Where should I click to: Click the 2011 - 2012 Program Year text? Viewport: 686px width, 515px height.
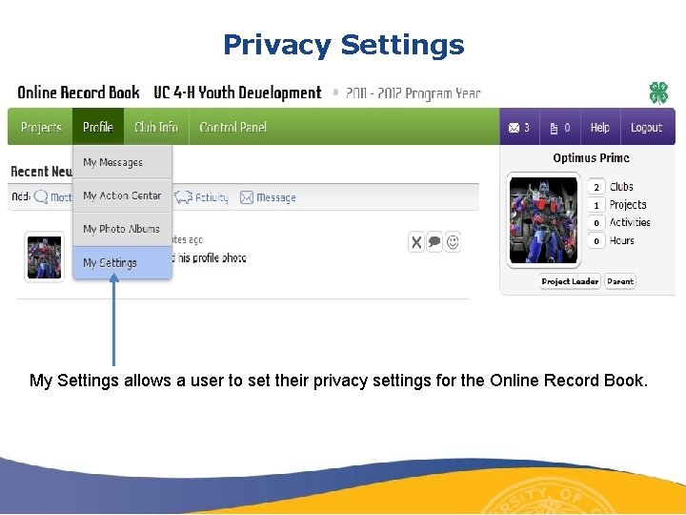click(413, 93)
